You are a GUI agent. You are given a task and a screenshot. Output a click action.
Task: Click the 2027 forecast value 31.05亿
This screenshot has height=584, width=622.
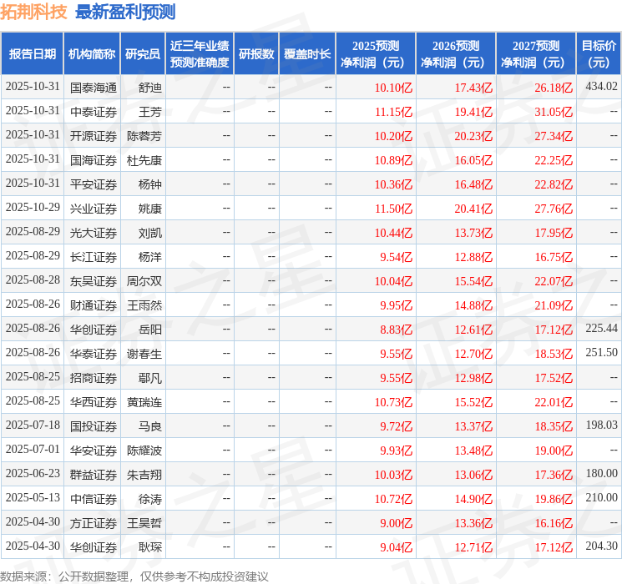(554, 112)
